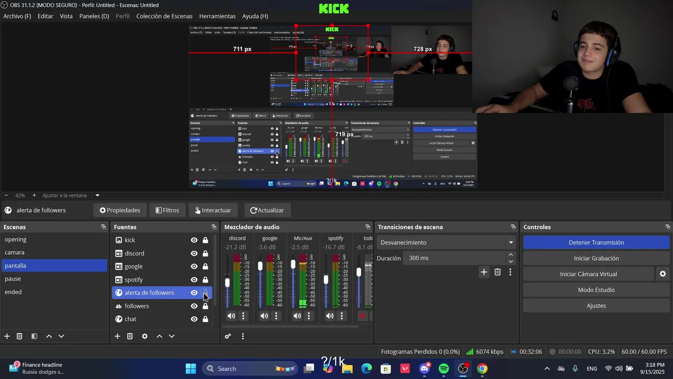The width and height of the screenshot is (673, 379).
Task: Toggle visibility of discord source
Action: pyautogui.click(x=194, y=253)
